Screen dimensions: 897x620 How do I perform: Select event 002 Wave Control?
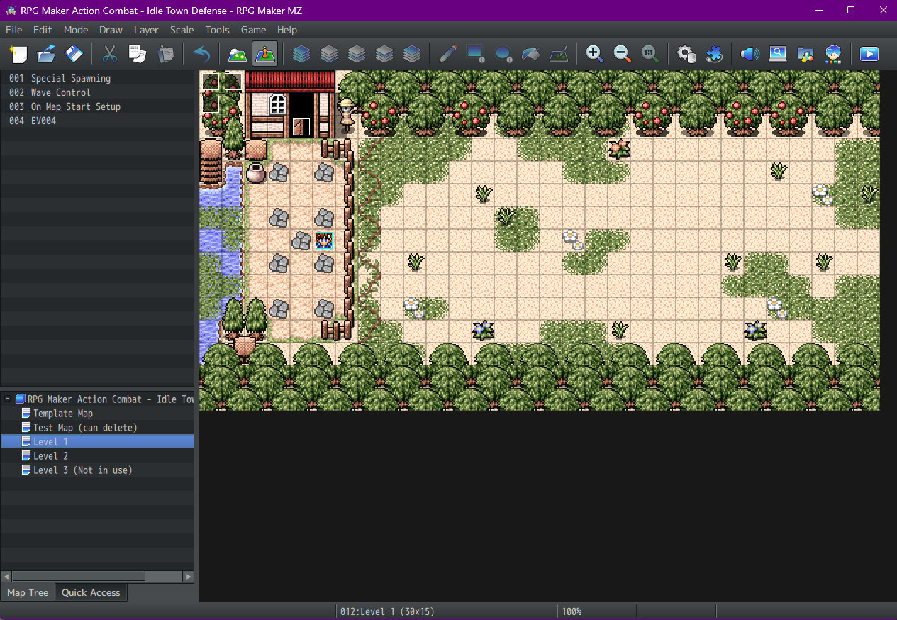(x=97, y=92)
